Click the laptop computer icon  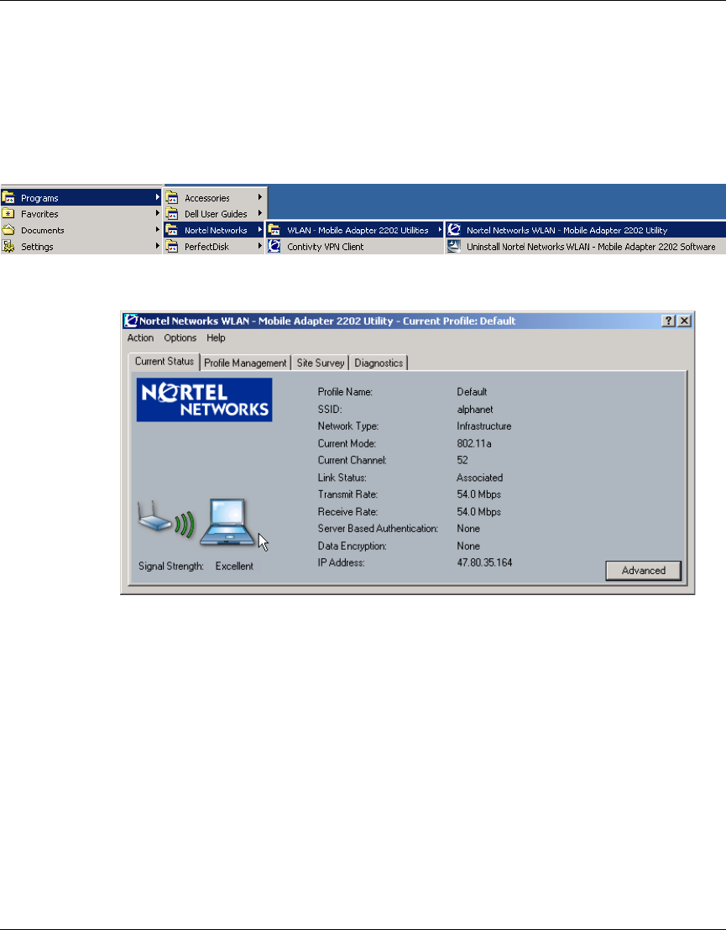click(227, 521)
